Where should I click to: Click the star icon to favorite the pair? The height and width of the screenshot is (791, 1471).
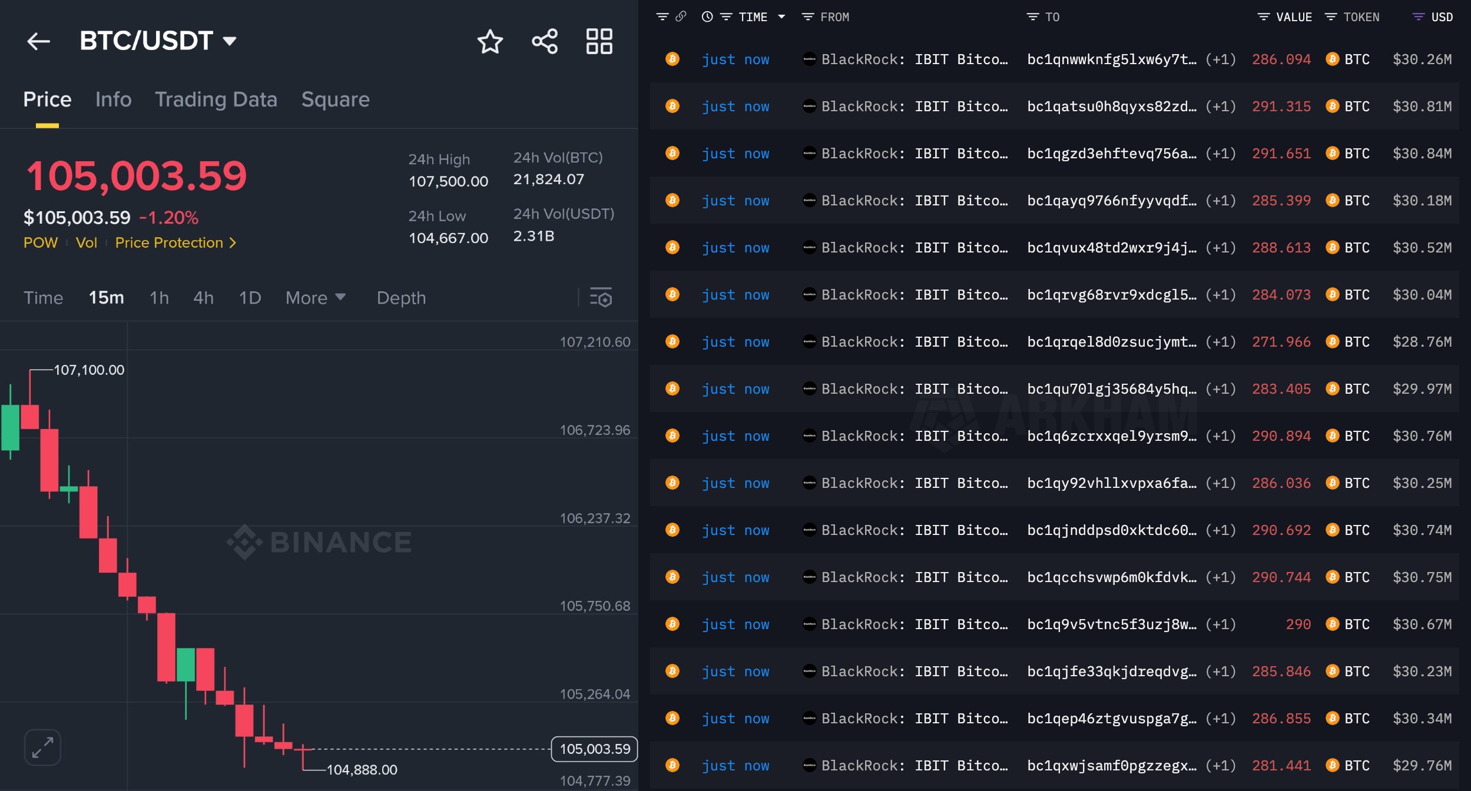tap(491, 41)
